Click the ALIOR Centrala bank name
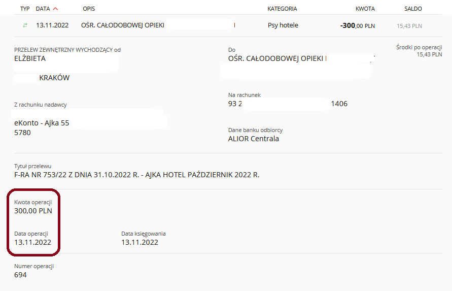This screenshot has height=291, width=452. (253, 139)
